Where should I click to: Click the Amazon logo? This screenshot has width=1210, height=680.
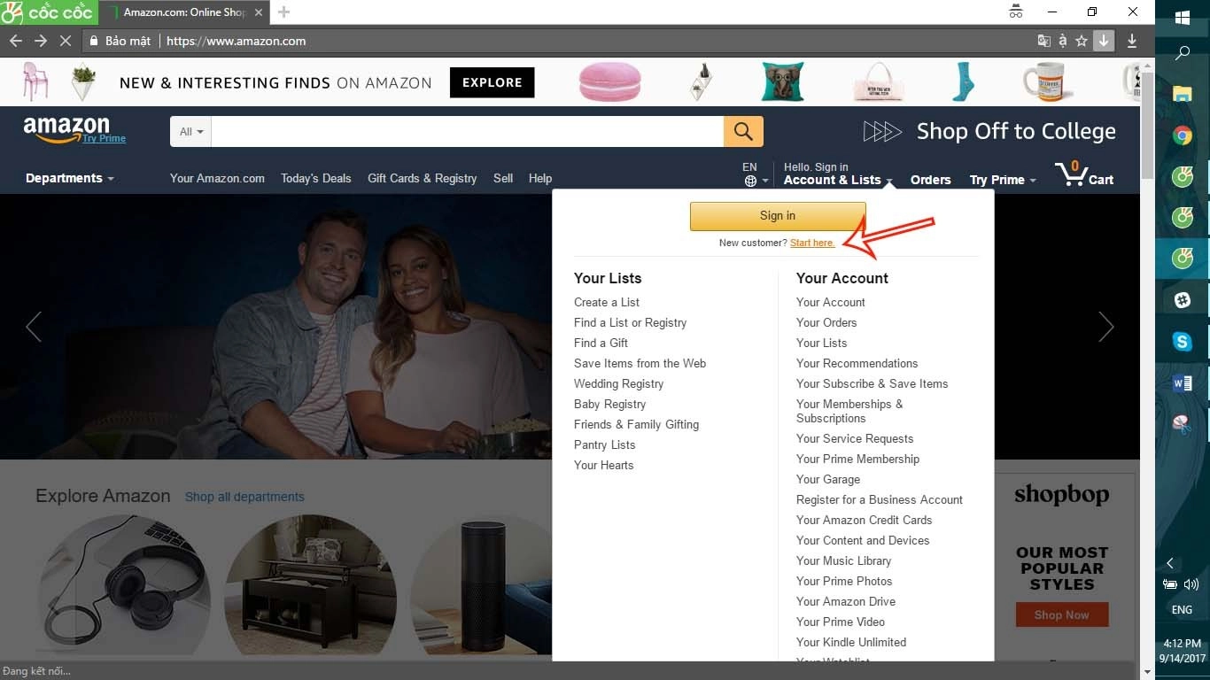[x=66, y=129]
